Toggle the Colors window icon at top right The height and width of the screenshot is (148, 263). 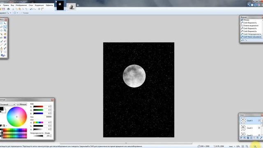pos(259,5)
